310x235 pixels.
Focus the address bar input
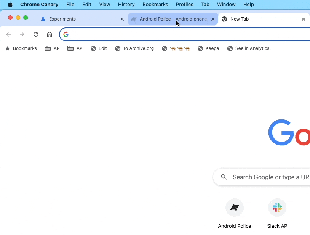pos(190,34)
